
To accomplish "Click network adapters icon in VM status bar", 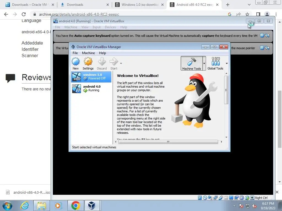I will 215,198.
